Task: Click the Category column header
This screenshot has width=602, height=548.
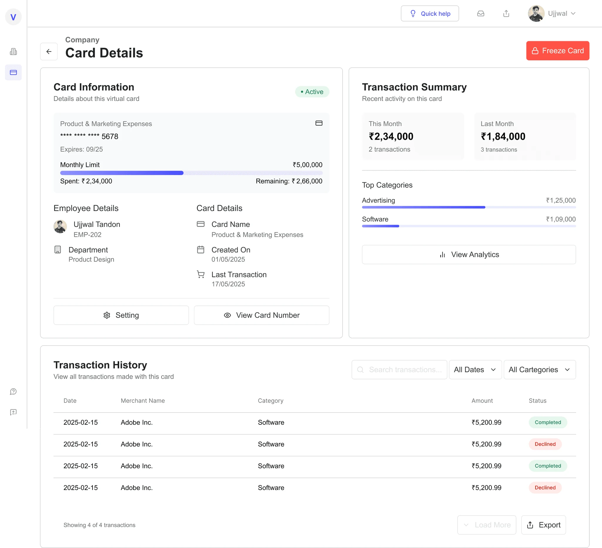Action: click(270, 401)
